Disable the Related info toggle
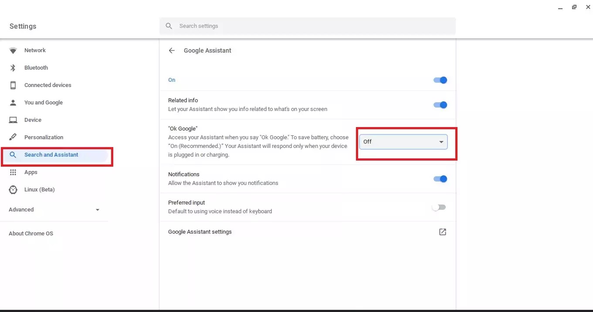This screenshot has height=312, width=593. pos(441,105)
